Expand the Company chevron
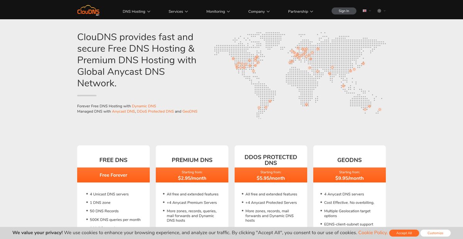 pyautogui.click(x=268, y=12)
